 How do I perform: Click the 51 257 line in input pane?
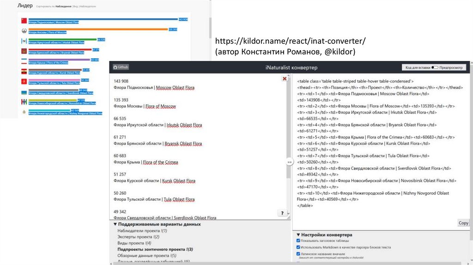[x=120, y=174]
